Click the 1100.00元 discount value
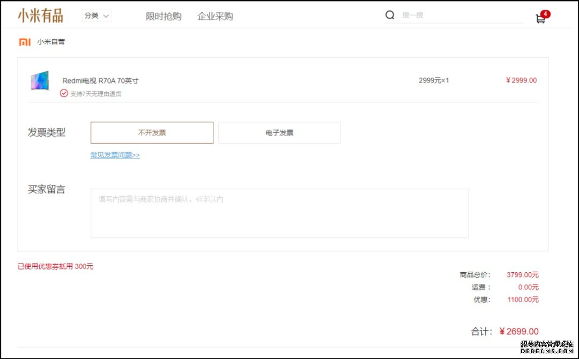The image size is (579, 359). click(523, 300)
